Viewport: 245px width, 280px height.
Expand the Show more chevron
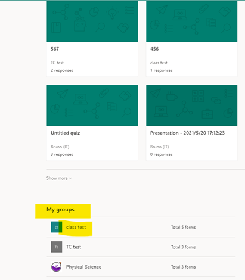pos(70,178)
